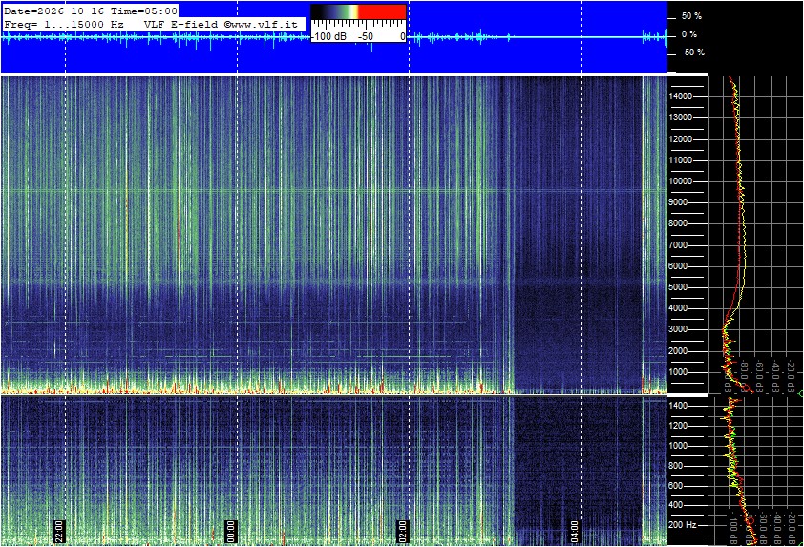This screenshot has width=804, height=547.
Task: Click the 600 label on lower frequency axis
Action: click(x=676, y=486)
